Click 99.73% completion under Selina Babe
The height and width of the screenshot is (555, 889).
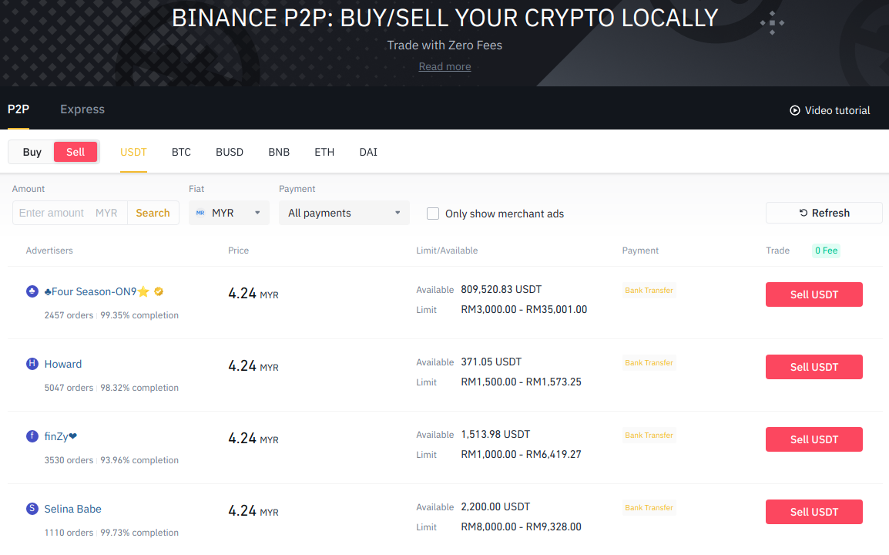tap(139, 533)
